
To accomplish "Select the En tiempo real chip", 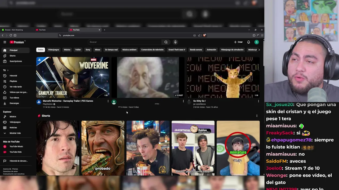I will tap(111, 50).
